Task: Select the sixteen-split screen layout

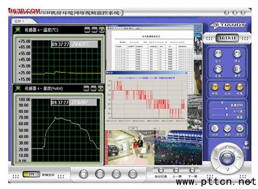Action: pos(133,174)
